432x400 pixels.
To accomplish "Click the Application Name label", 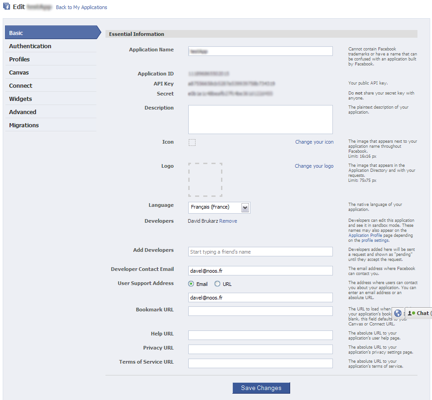I will (151, 50).
